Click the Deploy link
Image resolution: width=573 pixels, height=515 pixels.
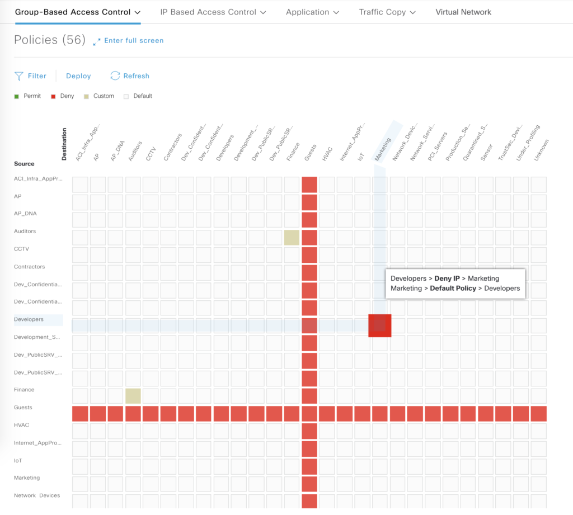point(78,76)
